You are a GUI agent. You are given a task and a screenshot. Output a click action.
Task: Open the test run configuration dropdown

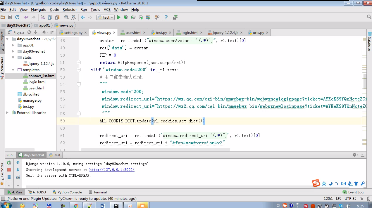click(x=105, y=18)
